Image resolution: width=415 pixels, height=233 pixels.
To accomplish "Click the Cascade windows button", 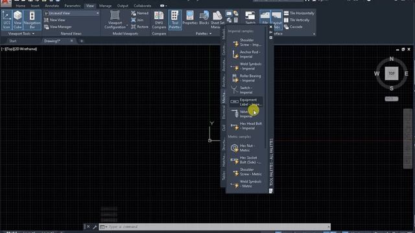I will (293, 27).
